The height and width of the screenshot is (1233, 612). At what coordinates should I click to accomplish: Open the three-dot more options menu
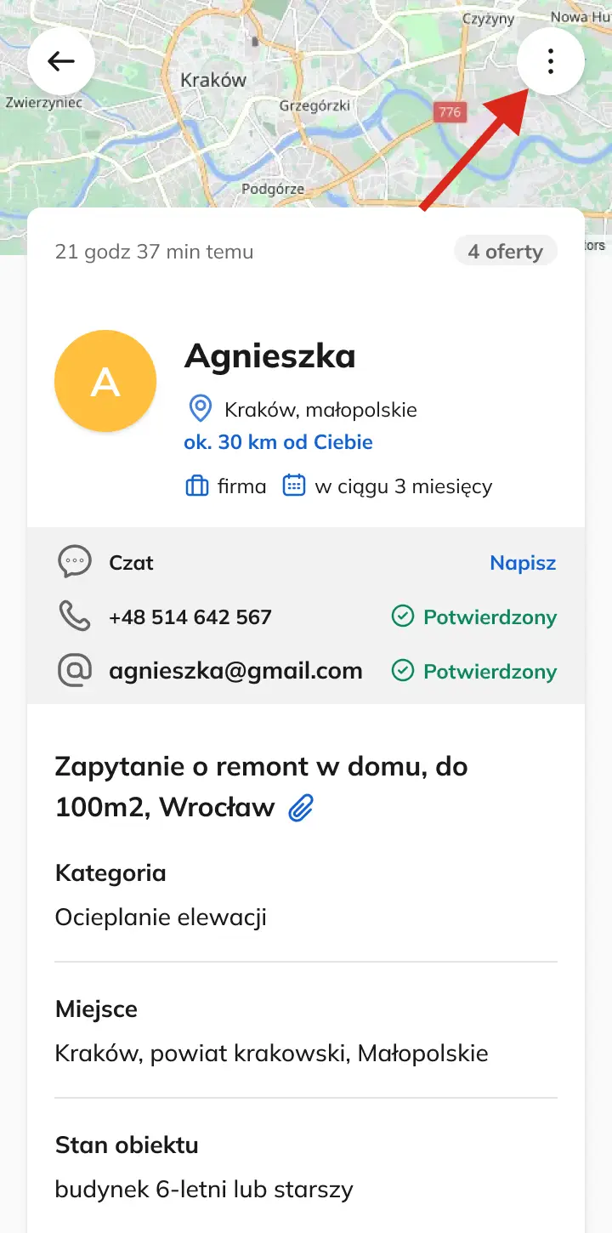(551, 61)
